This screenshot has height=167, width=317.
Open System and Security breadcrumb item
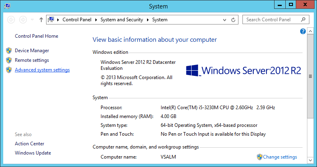[122, 20]
